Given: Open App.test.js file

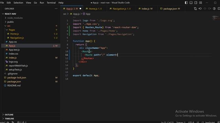Looking at the screenshot, I should click(30, 50).
